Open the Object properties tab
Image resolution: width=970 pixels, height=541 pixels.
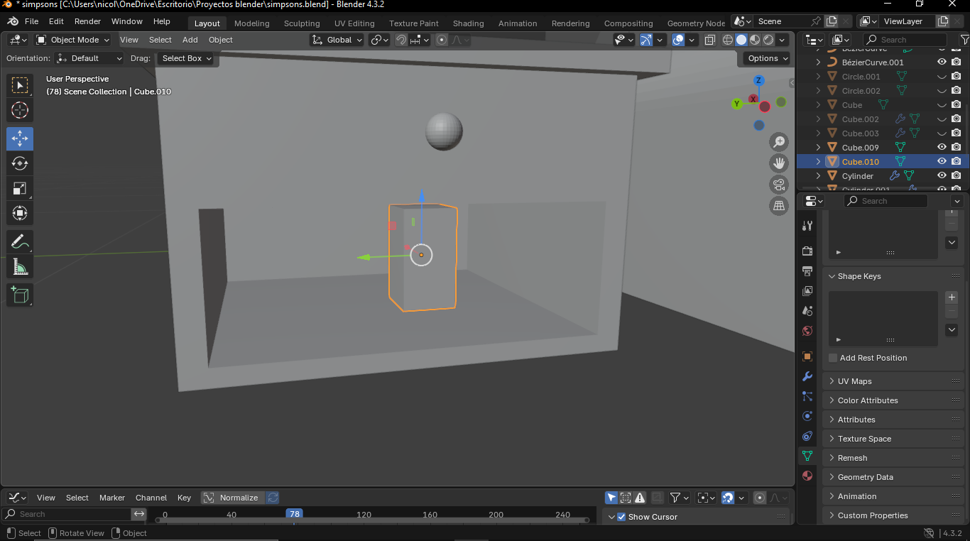pos(807,356)
